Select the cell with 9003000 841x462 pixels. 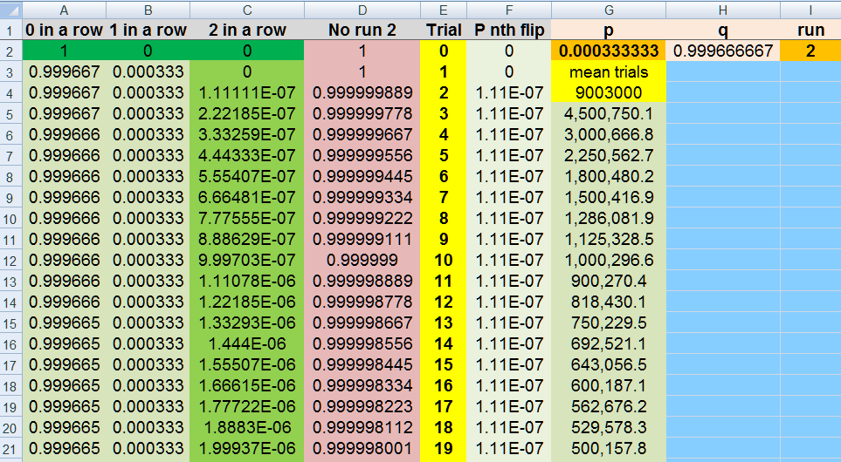click(x=609, y=92)
